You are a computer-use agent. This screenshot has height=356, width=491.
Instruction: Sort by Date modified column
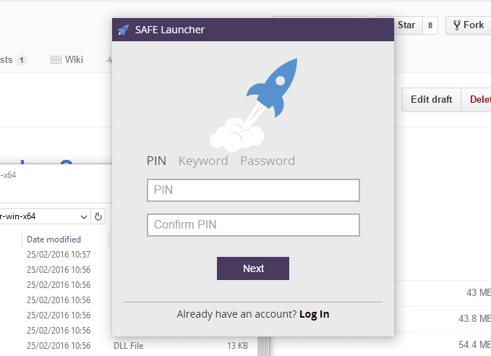tap(54, 240)
